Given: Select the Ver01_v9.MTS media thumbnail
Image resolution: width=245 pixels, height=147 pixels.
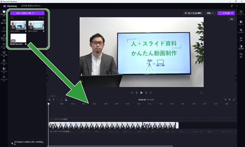Looking at the screenshot, I should 18,25.
